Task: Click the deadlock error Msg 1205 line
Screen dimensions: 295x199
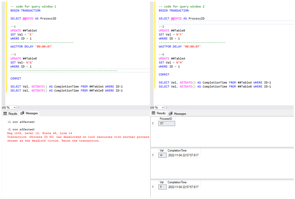Action: pos(33,134)
